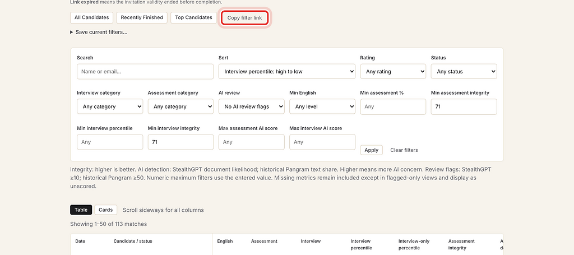Viewport: 574px width, 255px height.
Task: Select the Recently Finished preset
Action: coord(142,17)
